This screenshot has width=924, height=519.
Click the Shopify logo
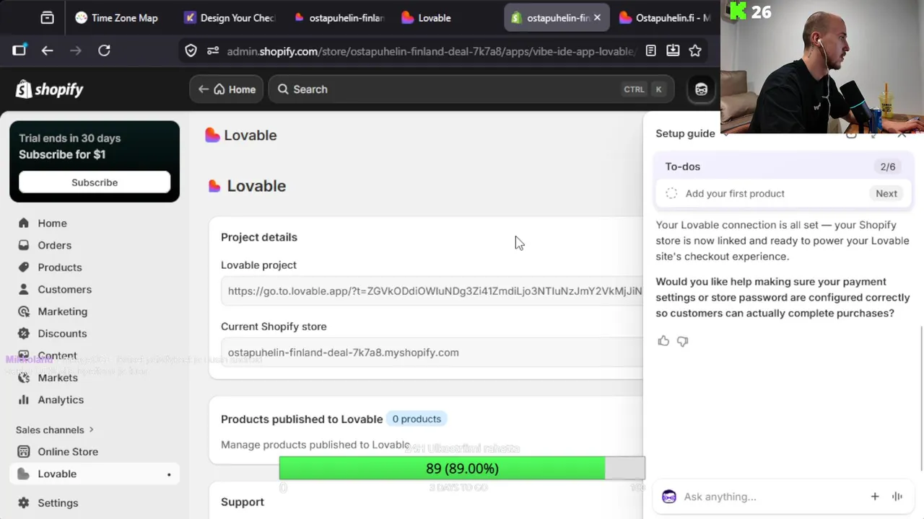[x=50, y=89]
